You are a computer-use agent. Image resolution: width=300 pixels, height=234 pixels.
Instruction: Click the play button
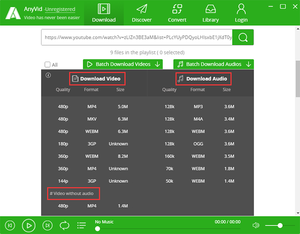[x=29, y=226]
